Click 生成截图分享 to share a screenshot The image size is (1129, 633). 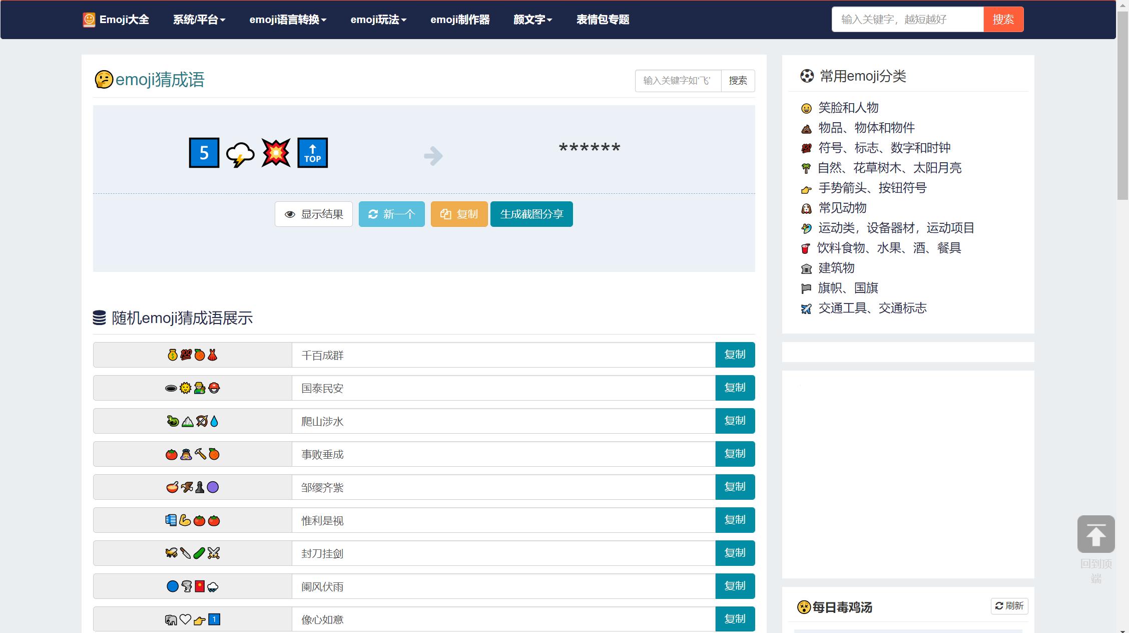click(x=531, y=214)
